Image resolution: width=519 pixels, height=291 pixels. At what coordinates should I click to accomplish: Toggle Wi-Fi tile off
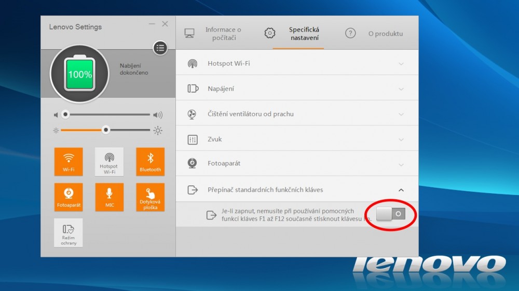point(69,162)
